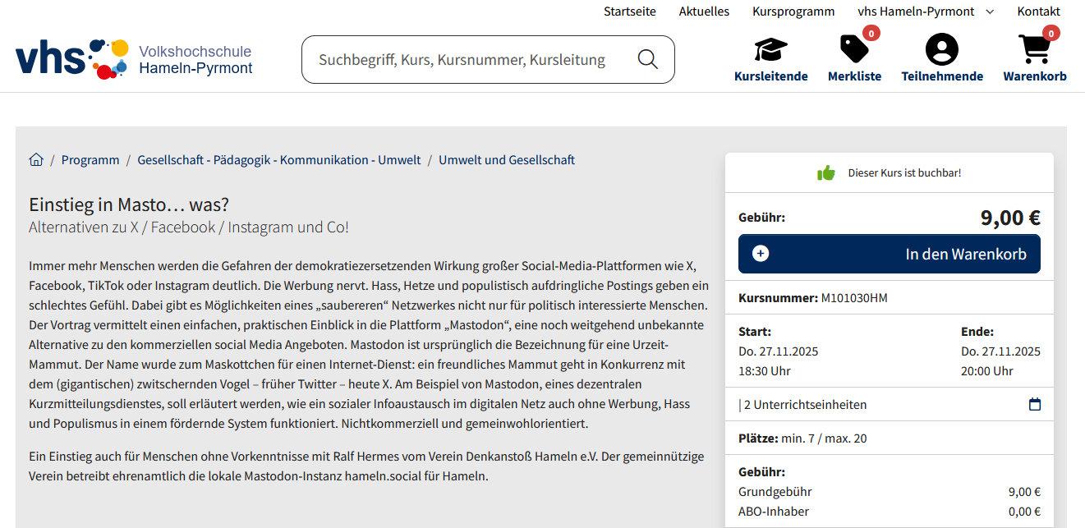The image size is (1085, 528).
Task: Open the Teilnehmende user profile icon
Action: pyautogui.click(x=941, y=51)
